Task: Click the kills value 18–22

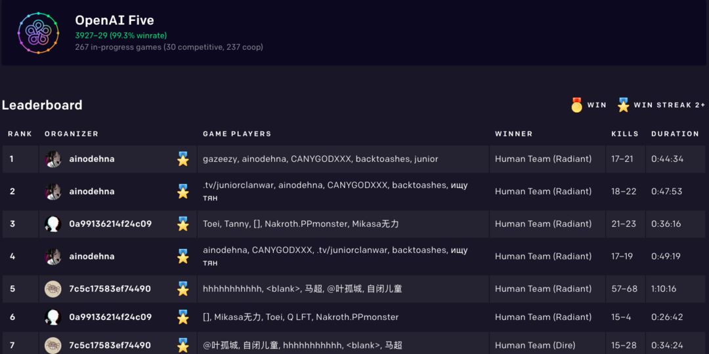Action: [624, 191]
